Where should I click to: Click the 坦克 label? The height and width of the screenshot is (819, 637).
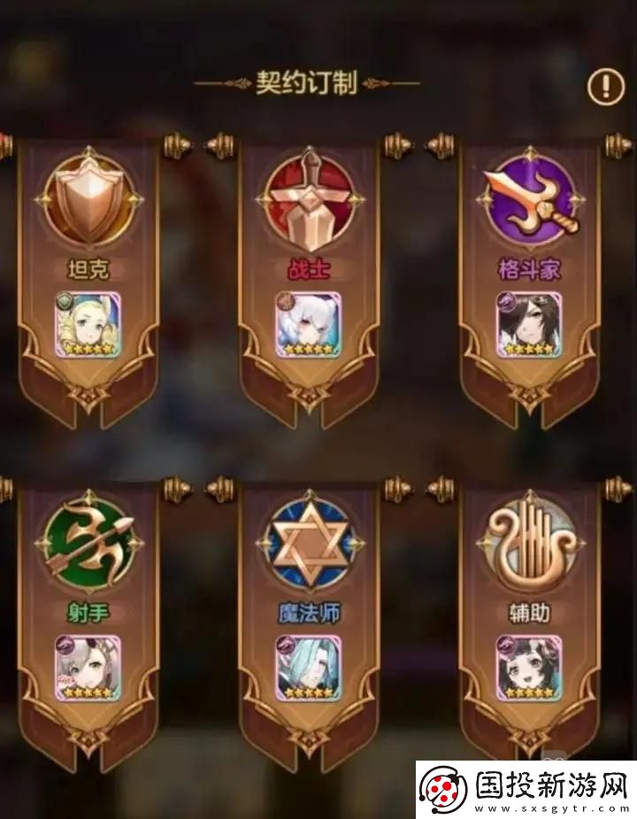point(88,269)
